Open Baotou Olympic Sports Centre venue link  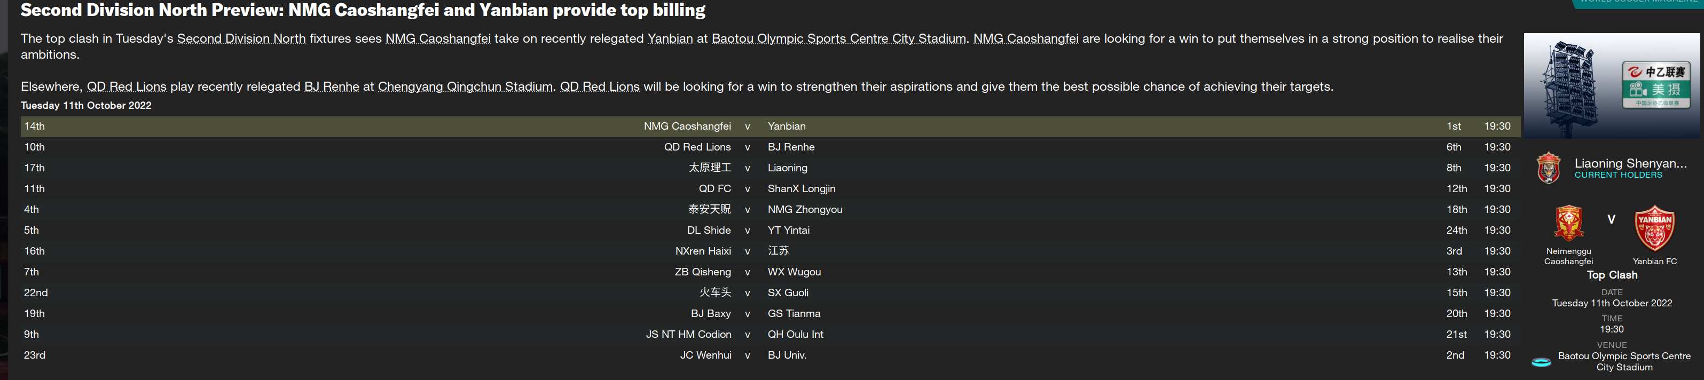[x=1624, y=361]
